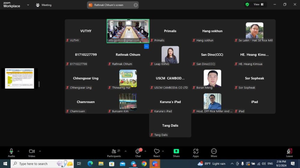The image size is (300, 168).
Task: Select the Meeting tab
Action: 43,5
